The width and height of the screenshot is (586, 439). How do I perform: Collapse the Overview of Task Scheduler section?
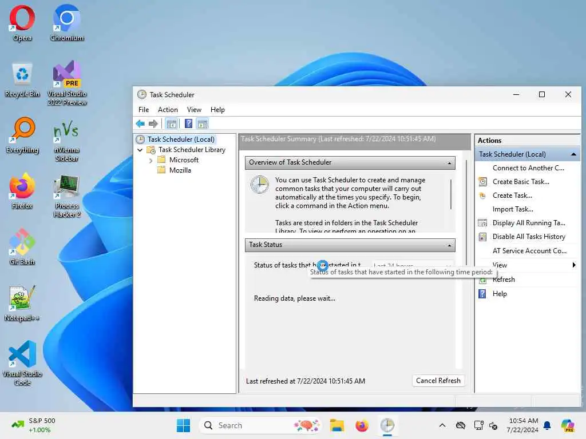[449, 163]
